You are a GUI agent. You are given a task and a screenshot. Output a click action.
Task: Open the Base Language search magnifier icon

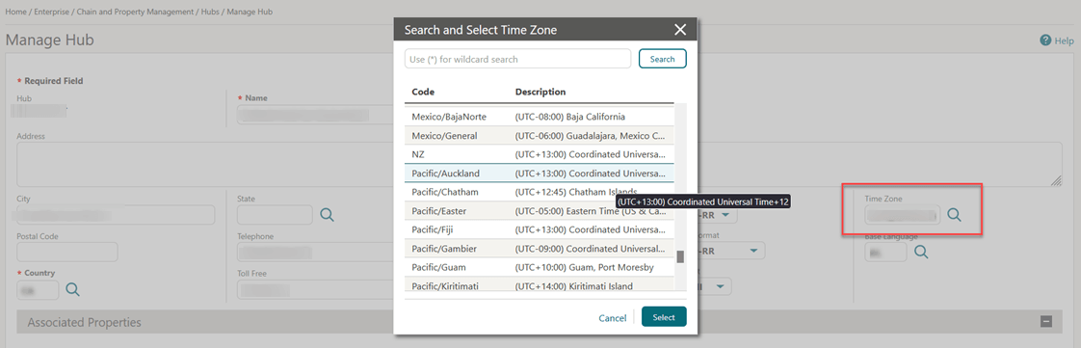tap(921, 252)
